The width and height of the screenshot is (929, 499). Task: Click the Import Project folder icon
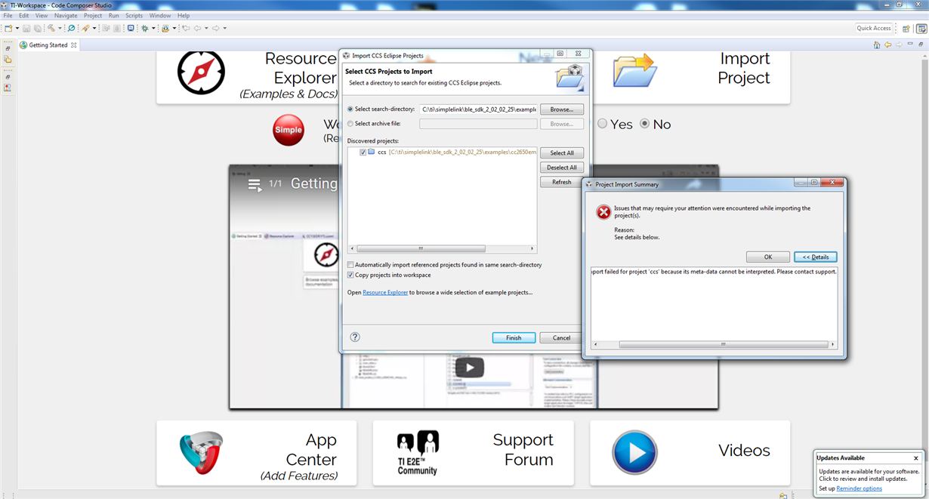634,70
